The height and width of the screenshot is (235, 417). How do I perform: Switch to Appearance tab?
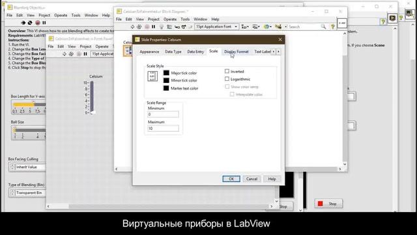click(149, 52)
